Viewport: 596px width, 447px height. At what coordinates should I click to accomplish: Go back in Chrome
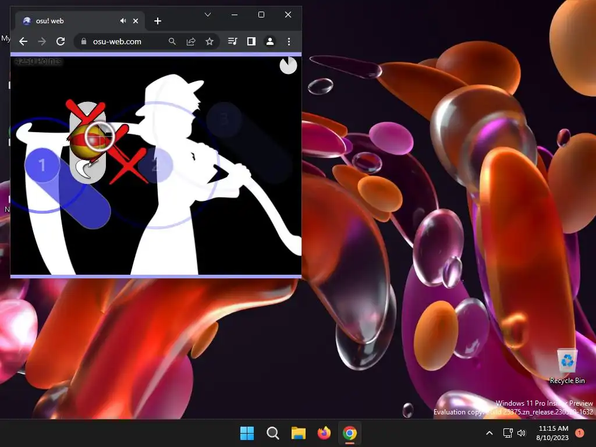(23, 41)
